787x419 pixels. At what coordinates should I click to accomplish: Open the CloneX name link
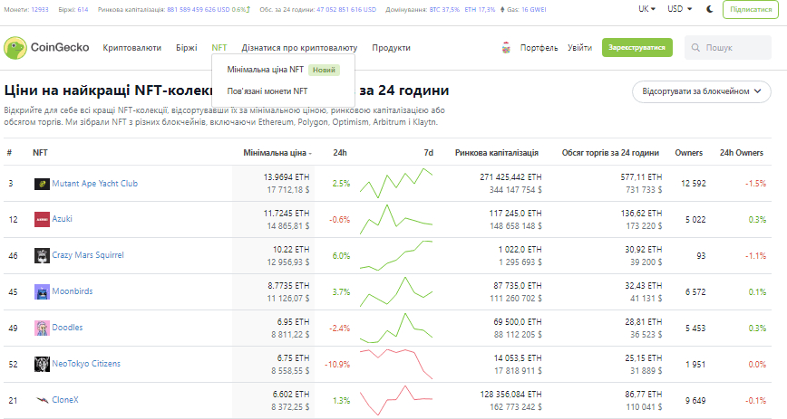point(65,400)
